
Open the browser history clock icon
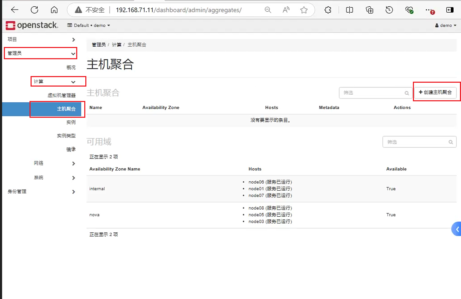(389, 10)
